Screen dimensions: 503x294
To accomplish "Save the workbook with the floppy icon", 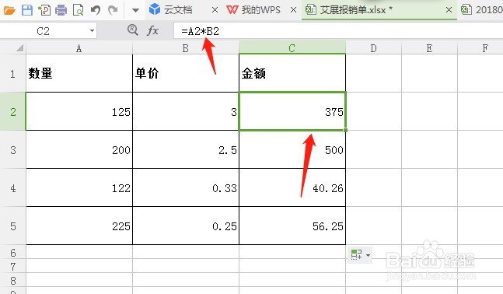I will tap(27, 10).
